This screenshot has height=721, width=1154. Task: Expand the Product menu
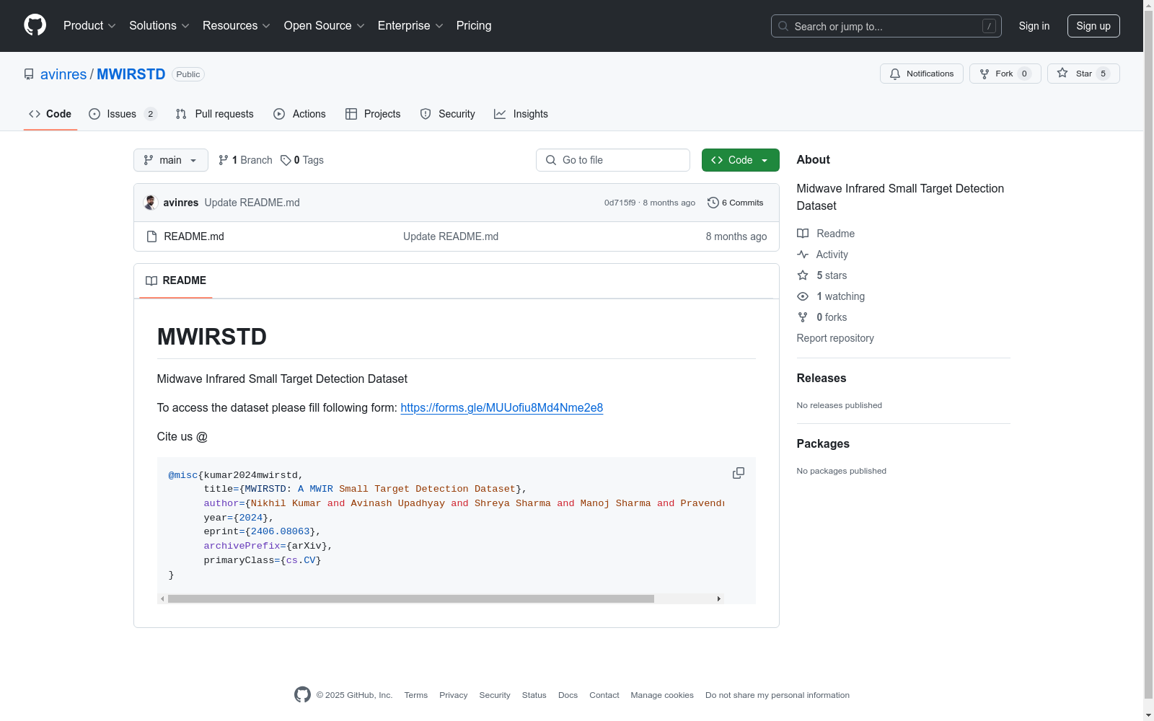pyautogui.click(x=89, y=26)
